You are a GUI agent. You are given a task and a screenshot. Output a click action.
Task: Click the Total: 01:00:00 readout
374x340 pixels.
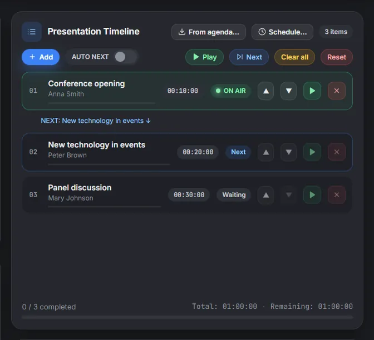(224, 307)
